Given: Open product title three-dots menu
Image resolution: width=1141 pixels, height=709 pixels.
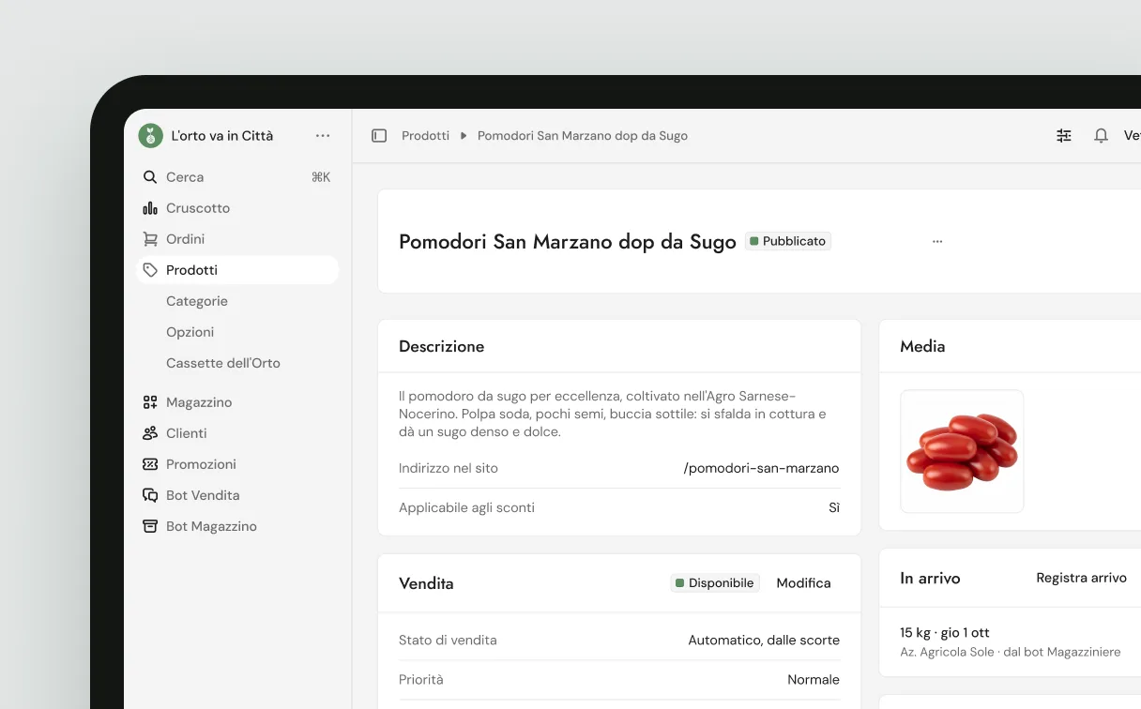Looking at the screenshot, I should [937, 242].
